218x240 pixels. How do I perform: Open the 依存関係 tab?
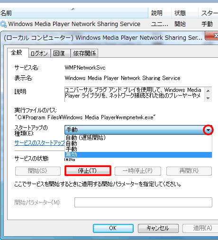84,53
